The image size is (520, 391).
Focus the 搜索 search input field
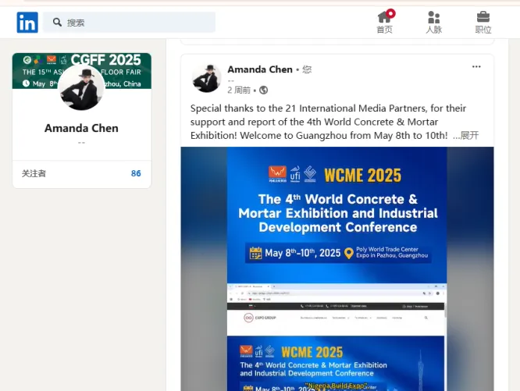[130, 22]
